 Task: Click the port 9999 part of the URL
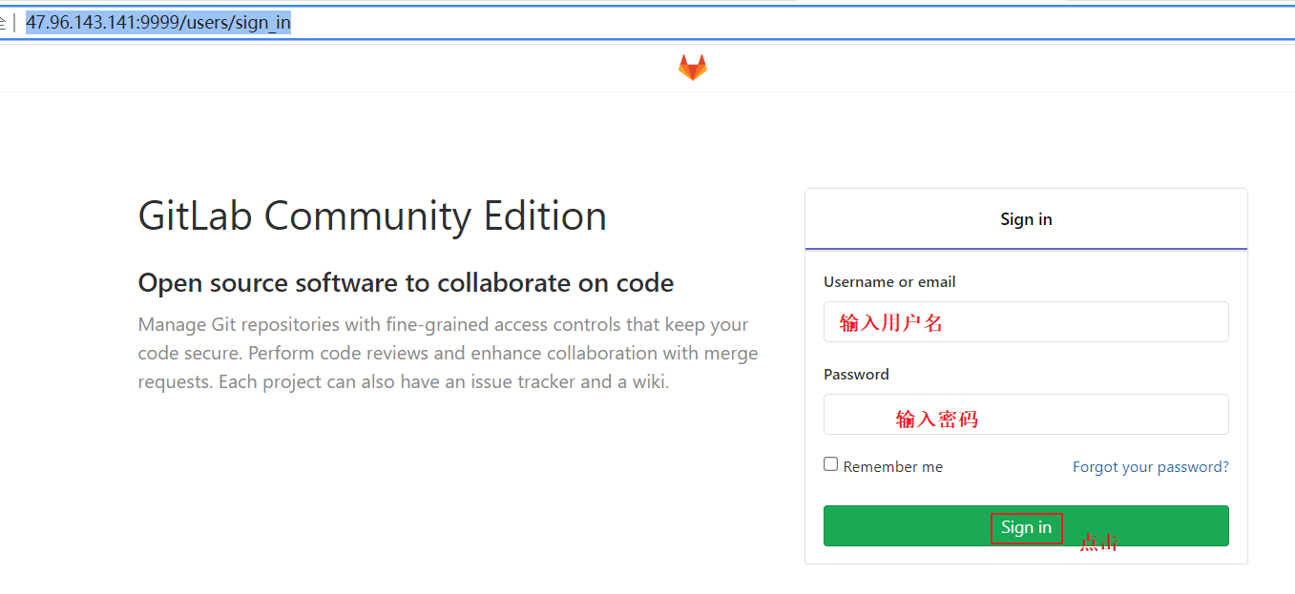(158, 23)
